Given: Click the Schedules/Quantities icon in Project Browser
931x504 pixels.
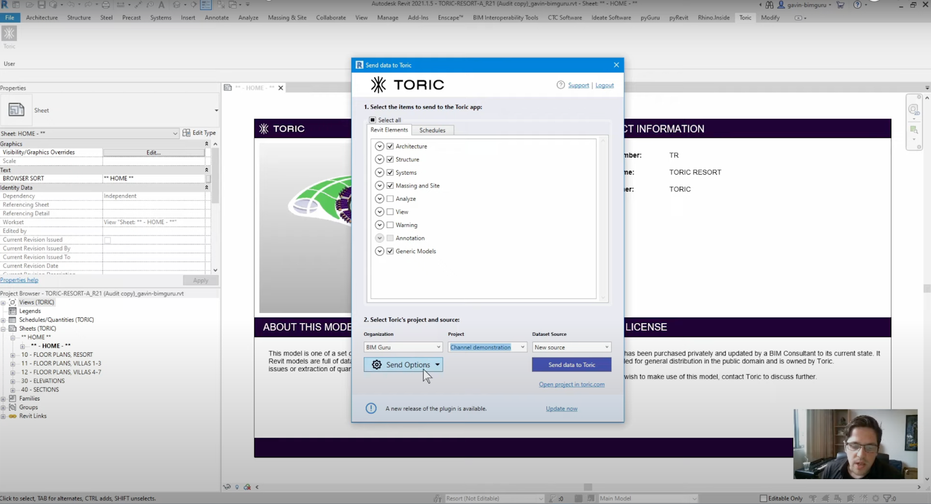Looking at the screenshot, I should point(12,320).
